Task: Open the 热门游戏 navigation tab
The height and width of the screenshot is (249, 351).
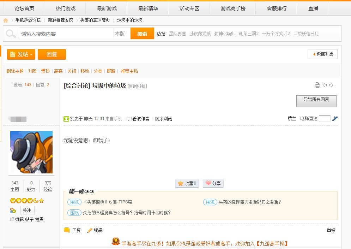Action: tap(65, 8)
